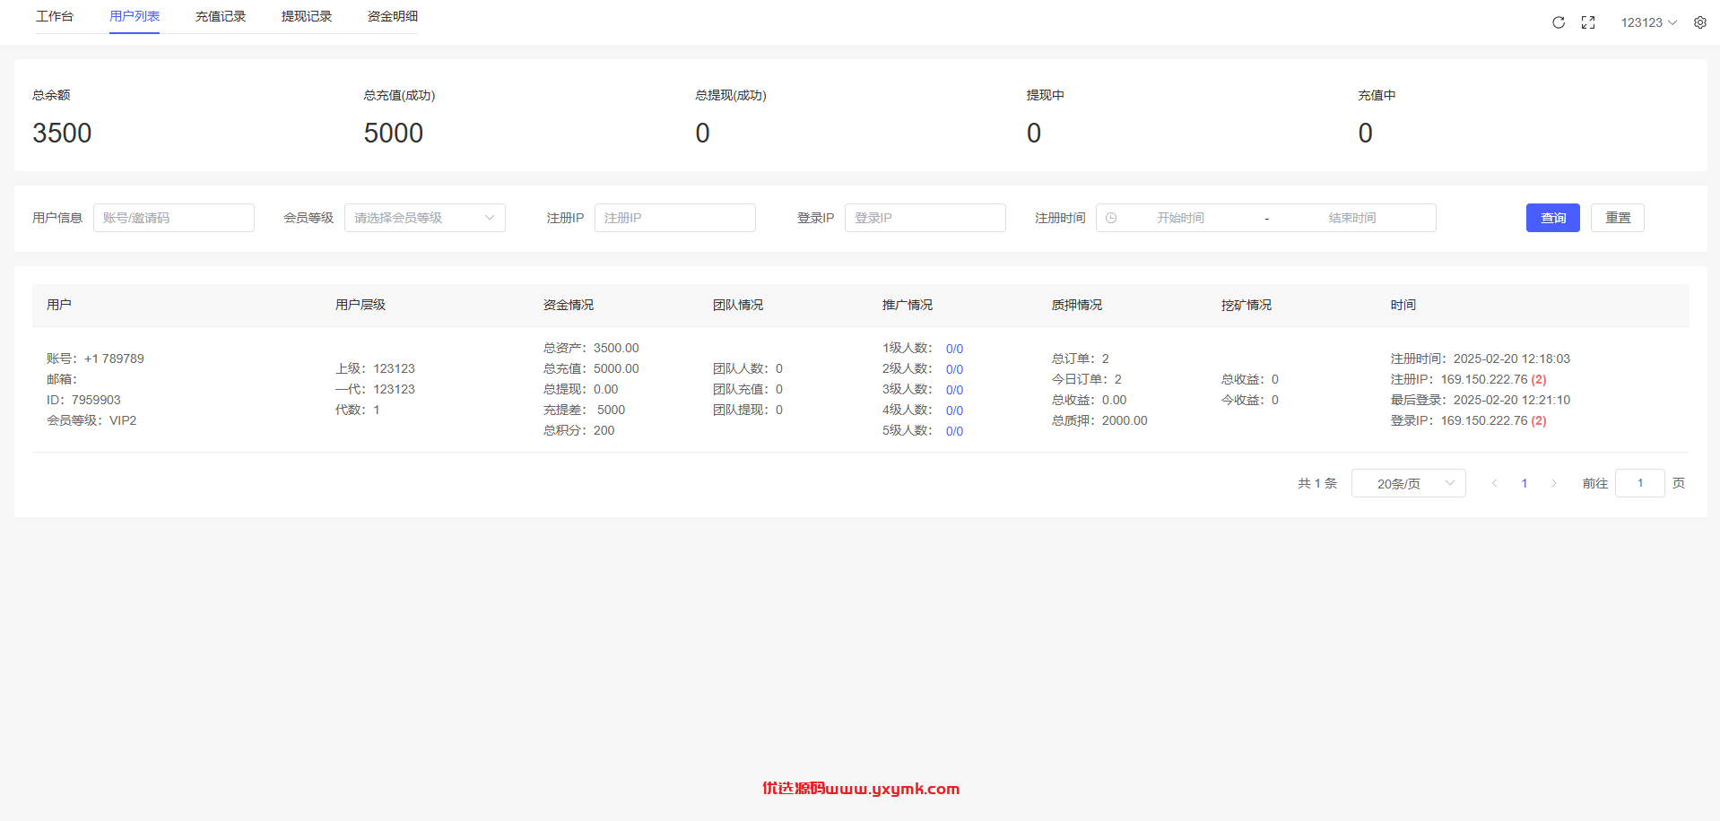
Task: Click the 总充值(成功) value 5000
Action: pyautogui.click(x=394, y=134)
